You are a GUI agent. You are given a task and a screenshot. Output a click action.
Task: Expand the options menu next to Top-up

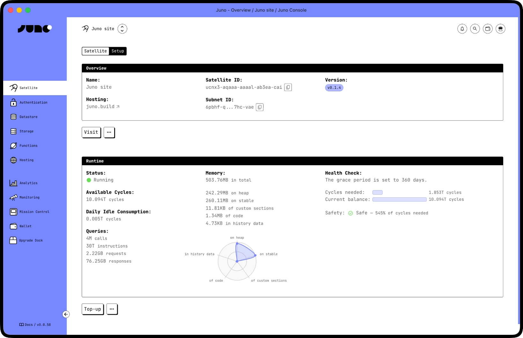click(x=112, y=309)
